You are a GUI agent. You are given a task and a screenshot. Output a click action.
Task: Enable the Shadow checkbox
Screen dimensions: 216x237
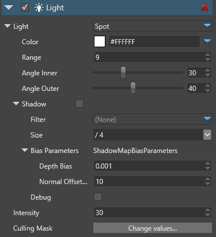79,104
